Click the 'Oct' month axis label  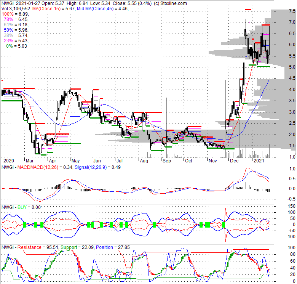tap(188, 161)
